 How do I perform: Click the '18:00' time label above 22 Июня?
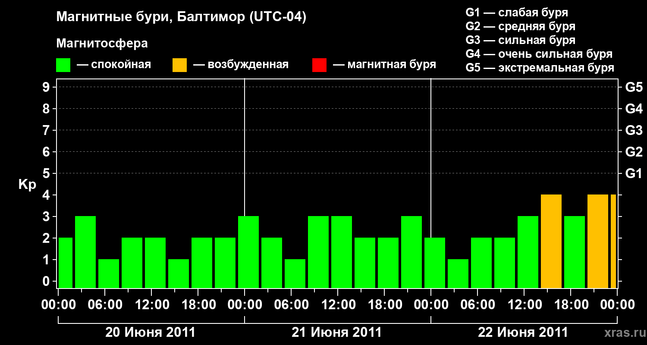pyautogui.click(x=571, y=304)
